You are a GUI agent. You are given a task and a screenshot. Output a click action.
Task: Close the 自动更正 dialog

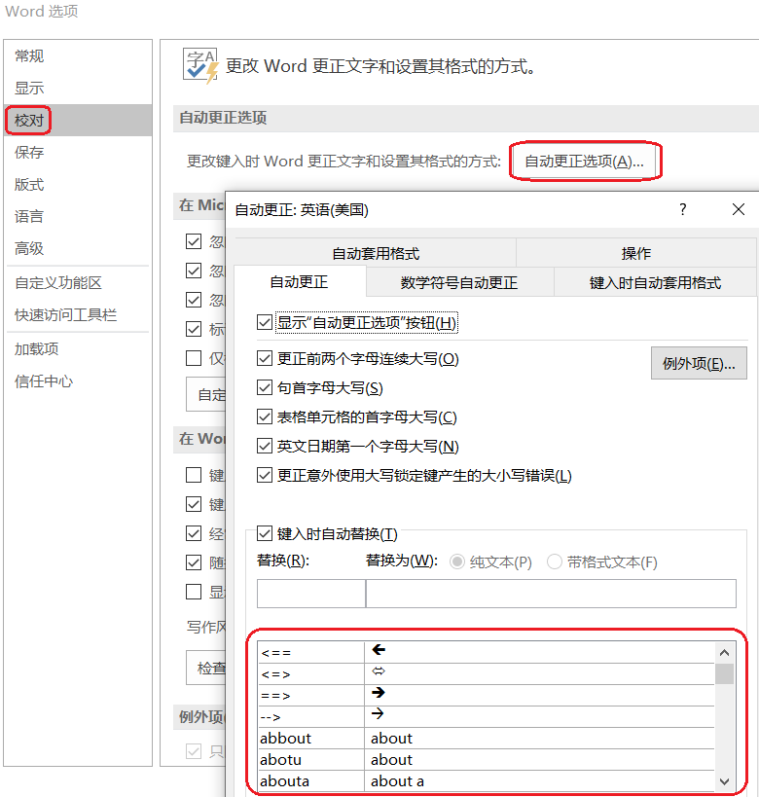(739, 209)
